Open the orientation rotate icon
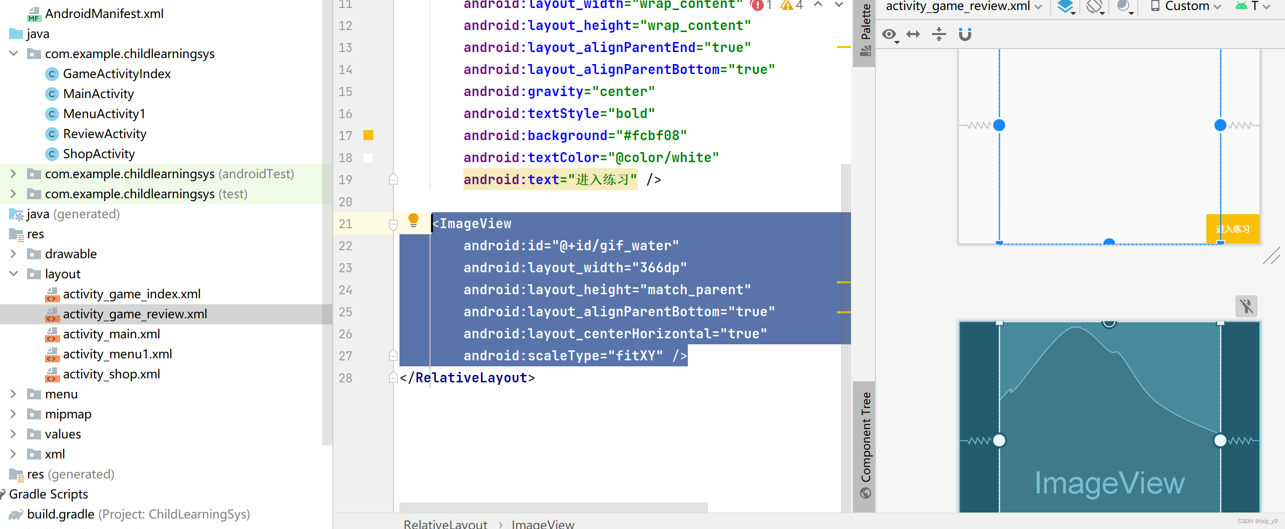Image resolution: width=1285 pixels, height=529 pixels. click(1095, 7)
